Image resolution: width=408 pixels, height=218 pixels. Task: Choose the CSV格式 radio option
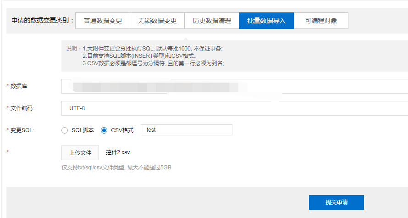pos(104,130)
